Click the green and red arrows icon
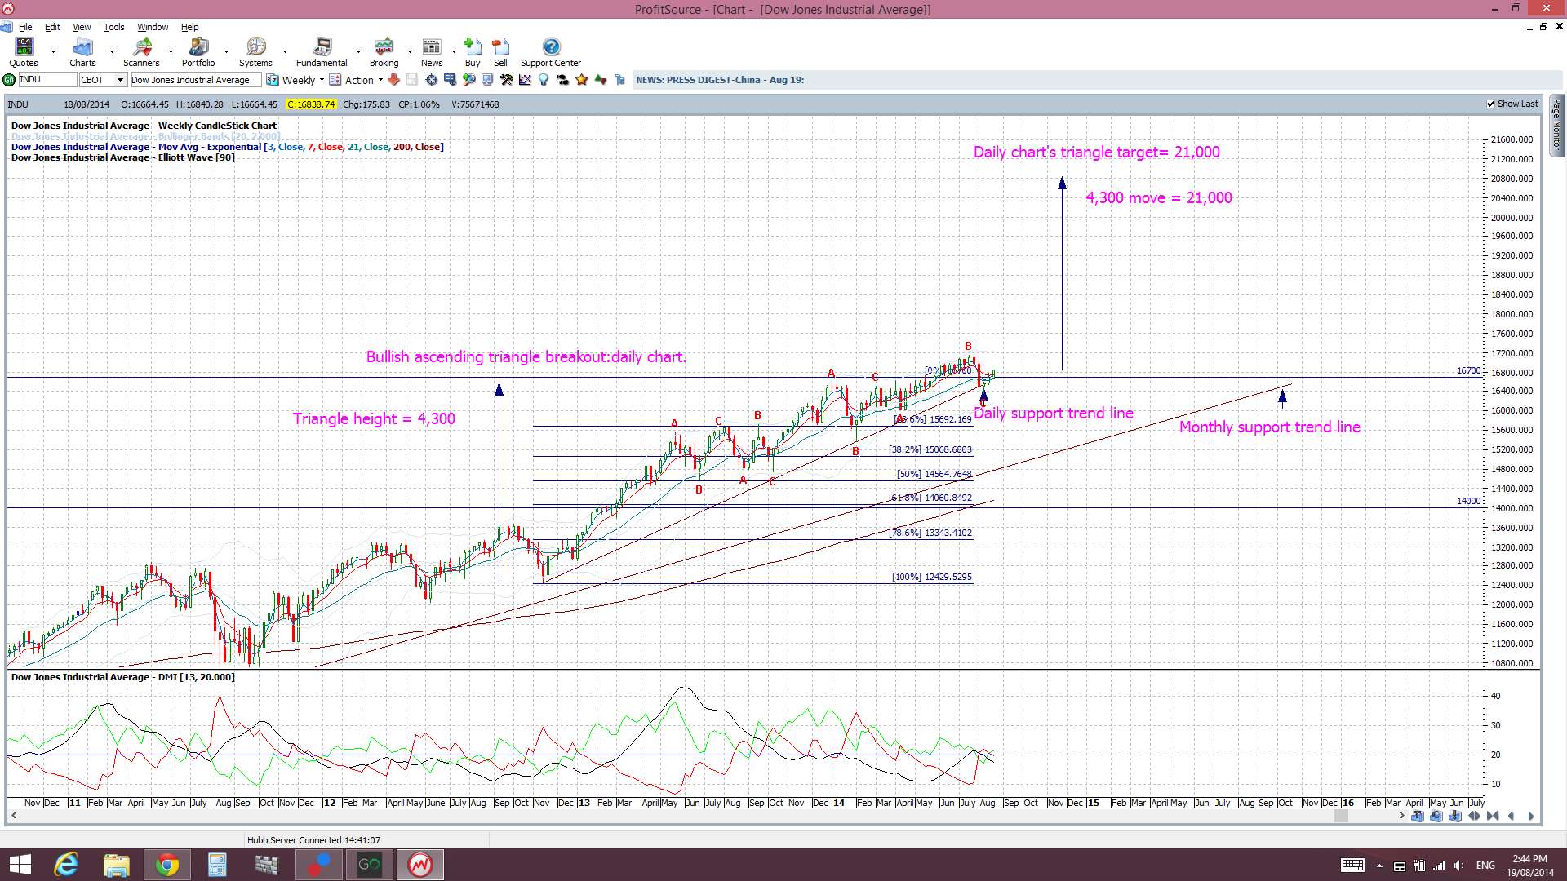 (601, 80)
